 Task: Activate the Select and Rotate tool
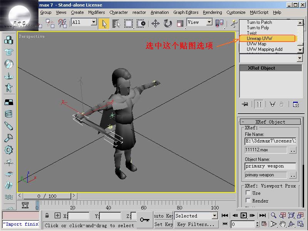[168, 23]
